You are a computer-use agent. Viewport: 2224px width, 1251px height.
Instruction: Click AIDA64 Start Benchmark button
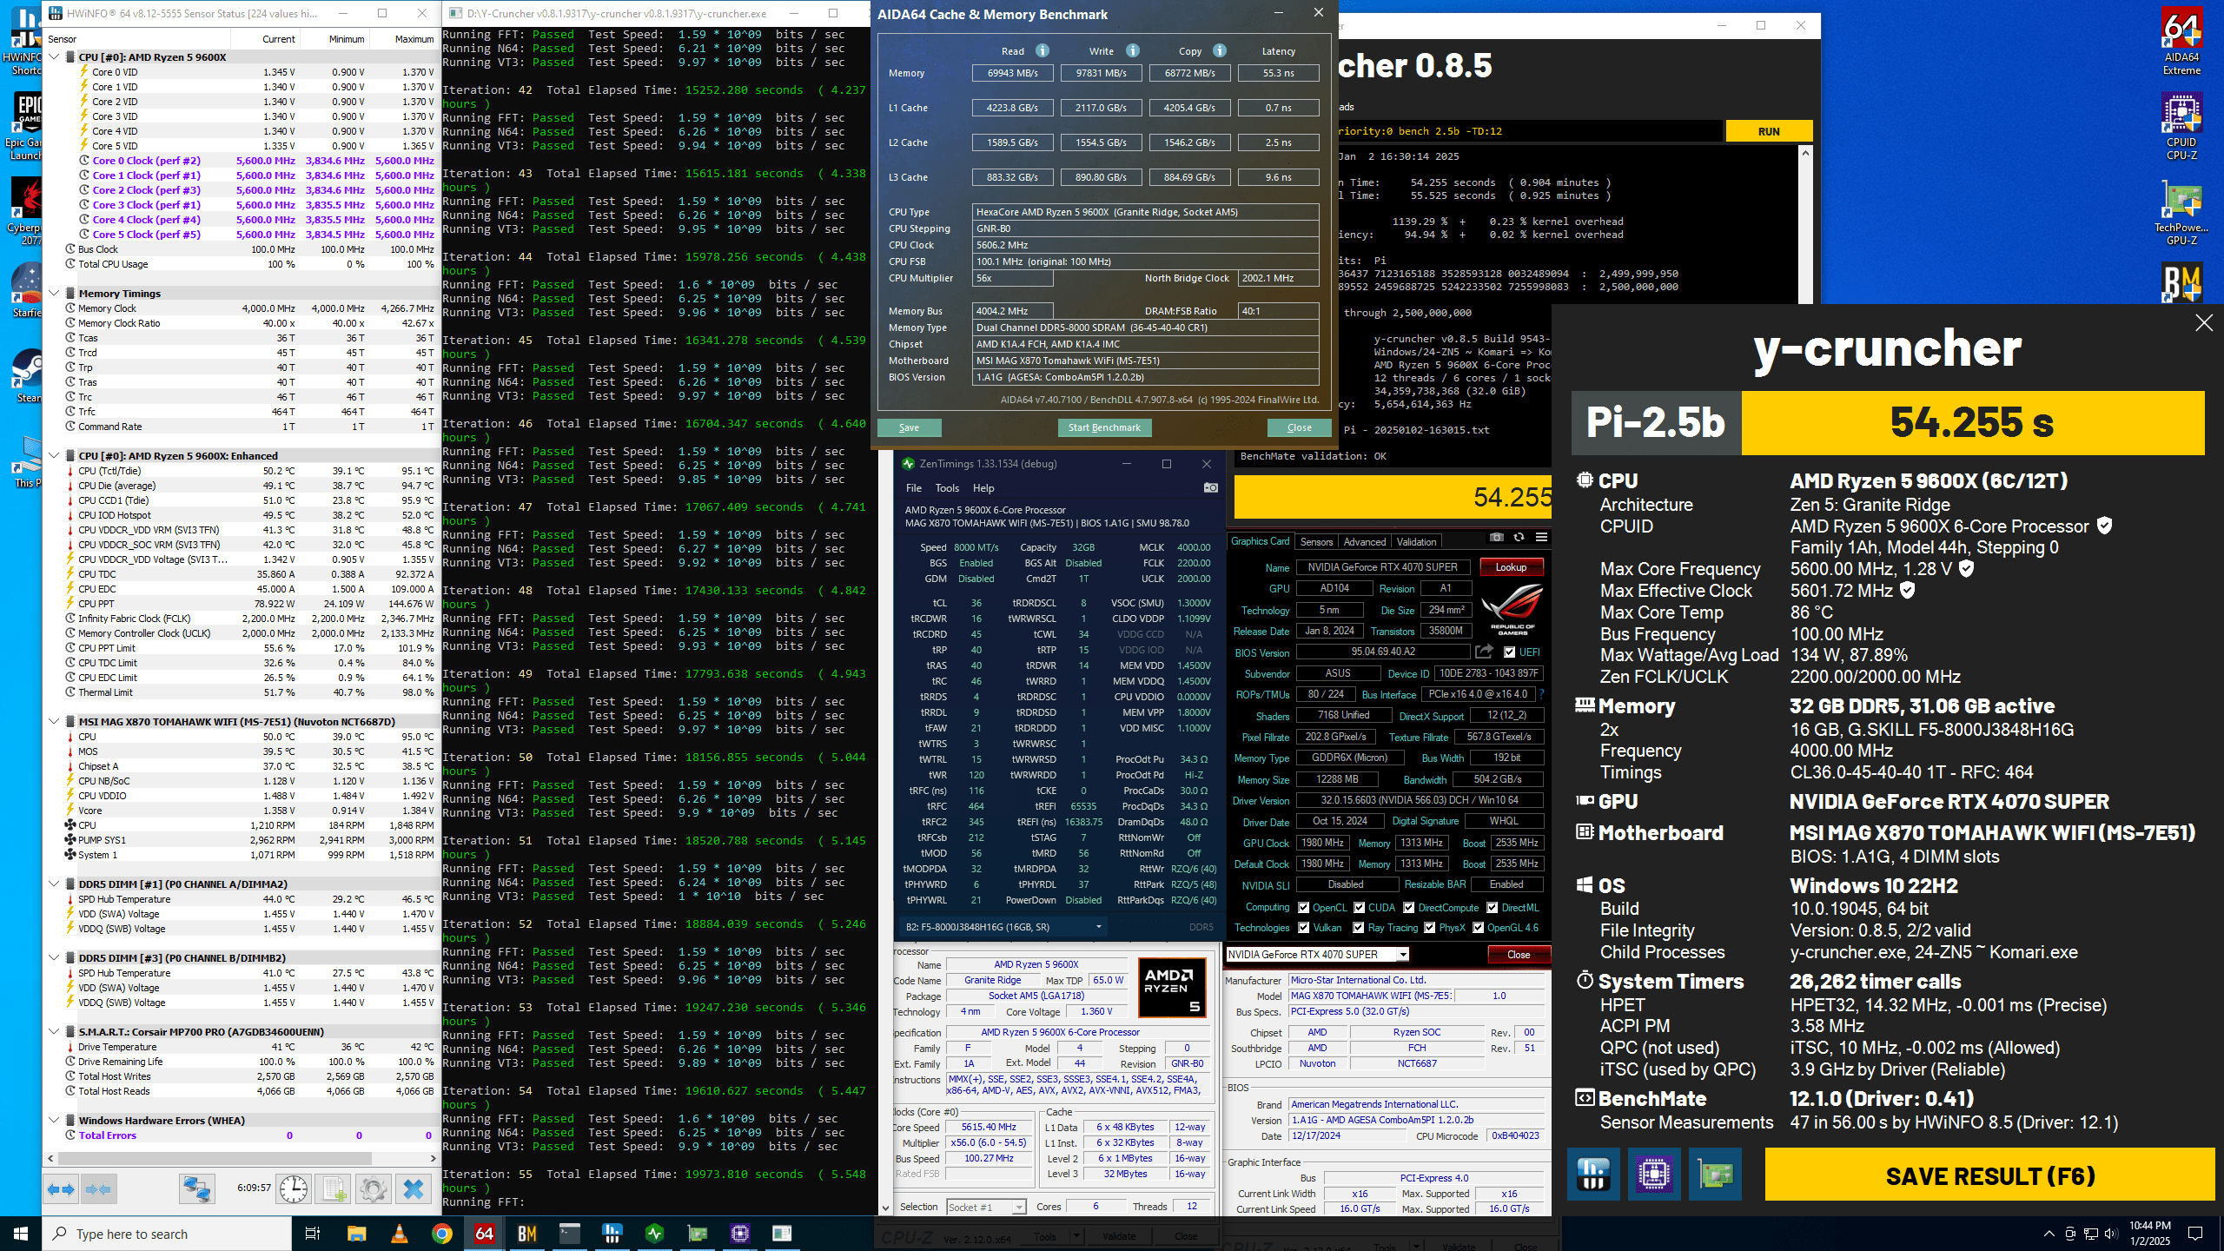[x=1104, y=427]
